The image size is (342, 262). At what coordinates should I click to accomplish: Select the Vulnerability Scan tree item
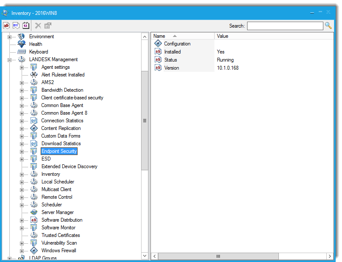59,243
